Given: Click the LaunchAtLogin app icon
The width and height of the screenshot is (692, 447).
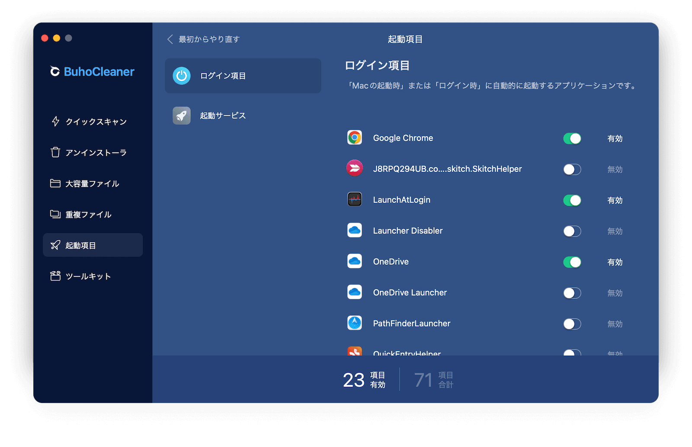Looking at the screenshot, I should (x=355, y=200).
